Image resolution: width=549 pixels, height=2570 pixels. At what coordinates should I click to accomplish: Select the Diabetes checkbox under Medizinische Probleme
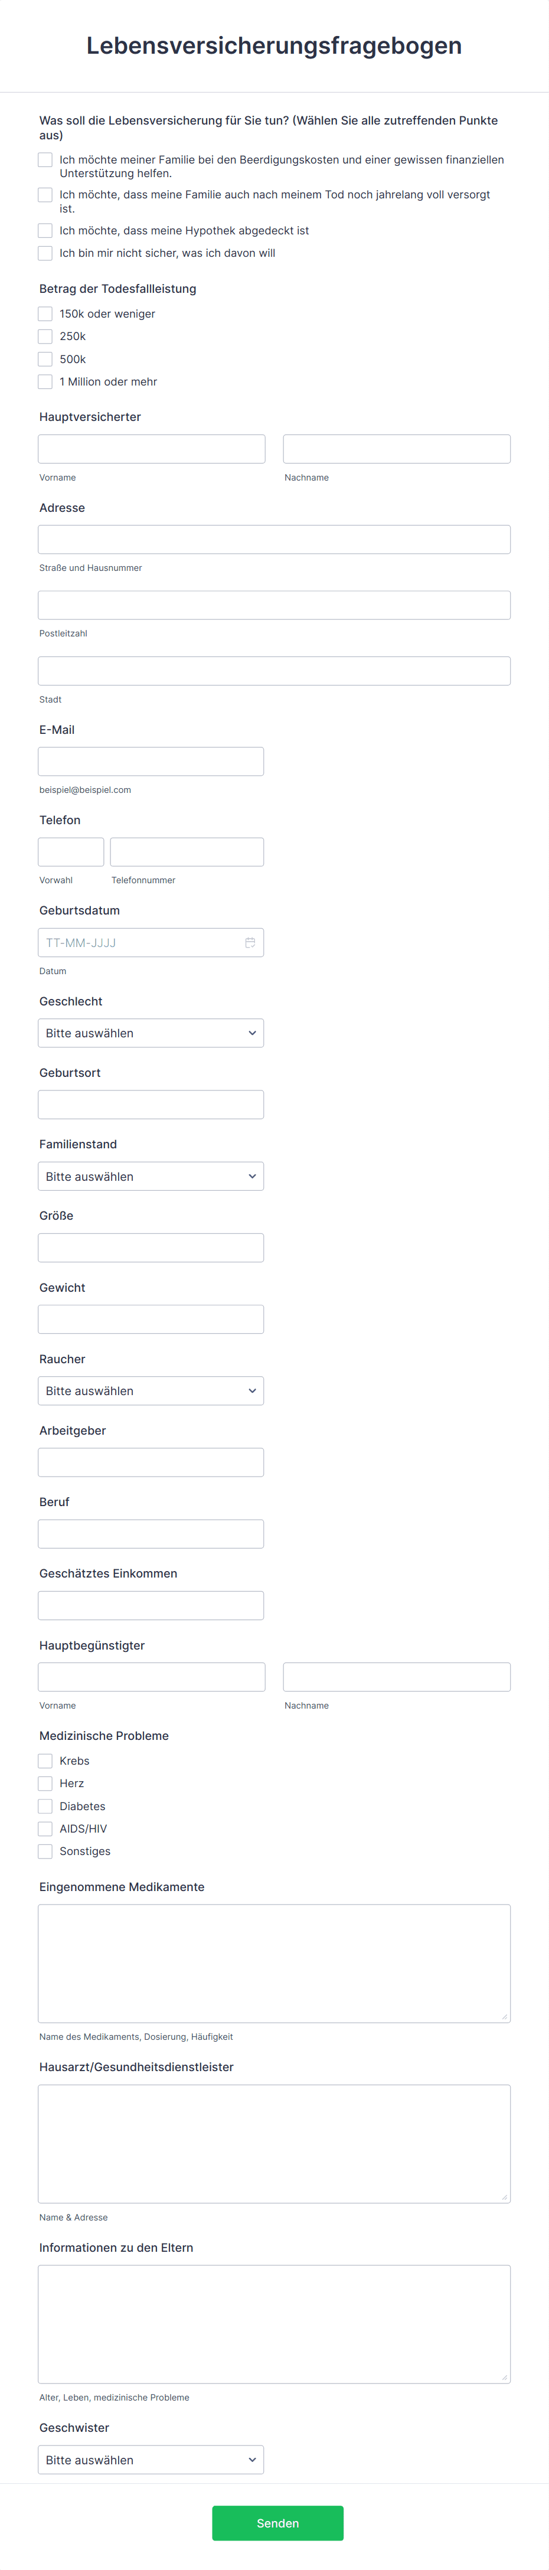[x=45, y=1806]
